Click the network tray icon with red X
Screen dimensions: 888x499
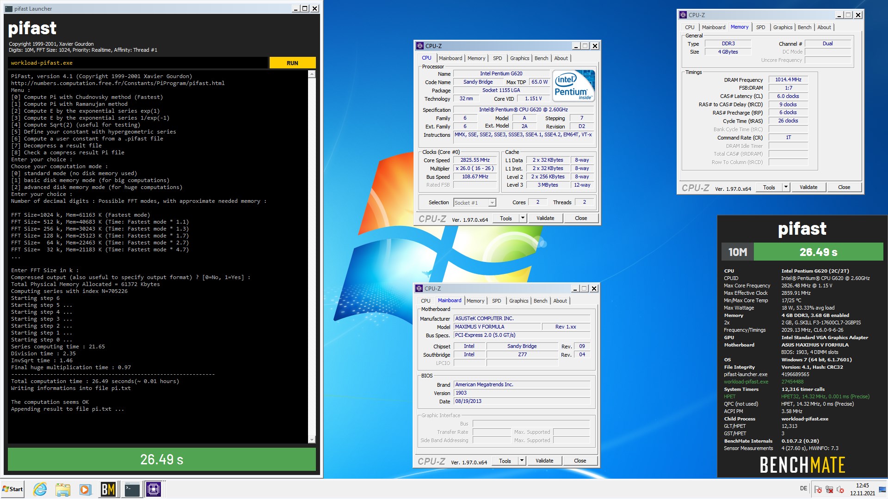point(829,489)
